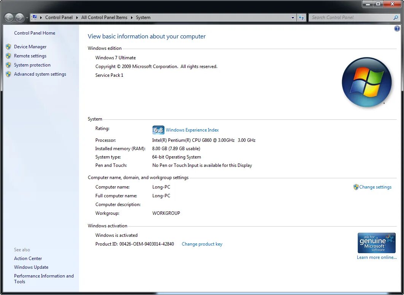Expand arrow after All Control Panel Items
Viewport: 404px width, 295px height.
131,17
